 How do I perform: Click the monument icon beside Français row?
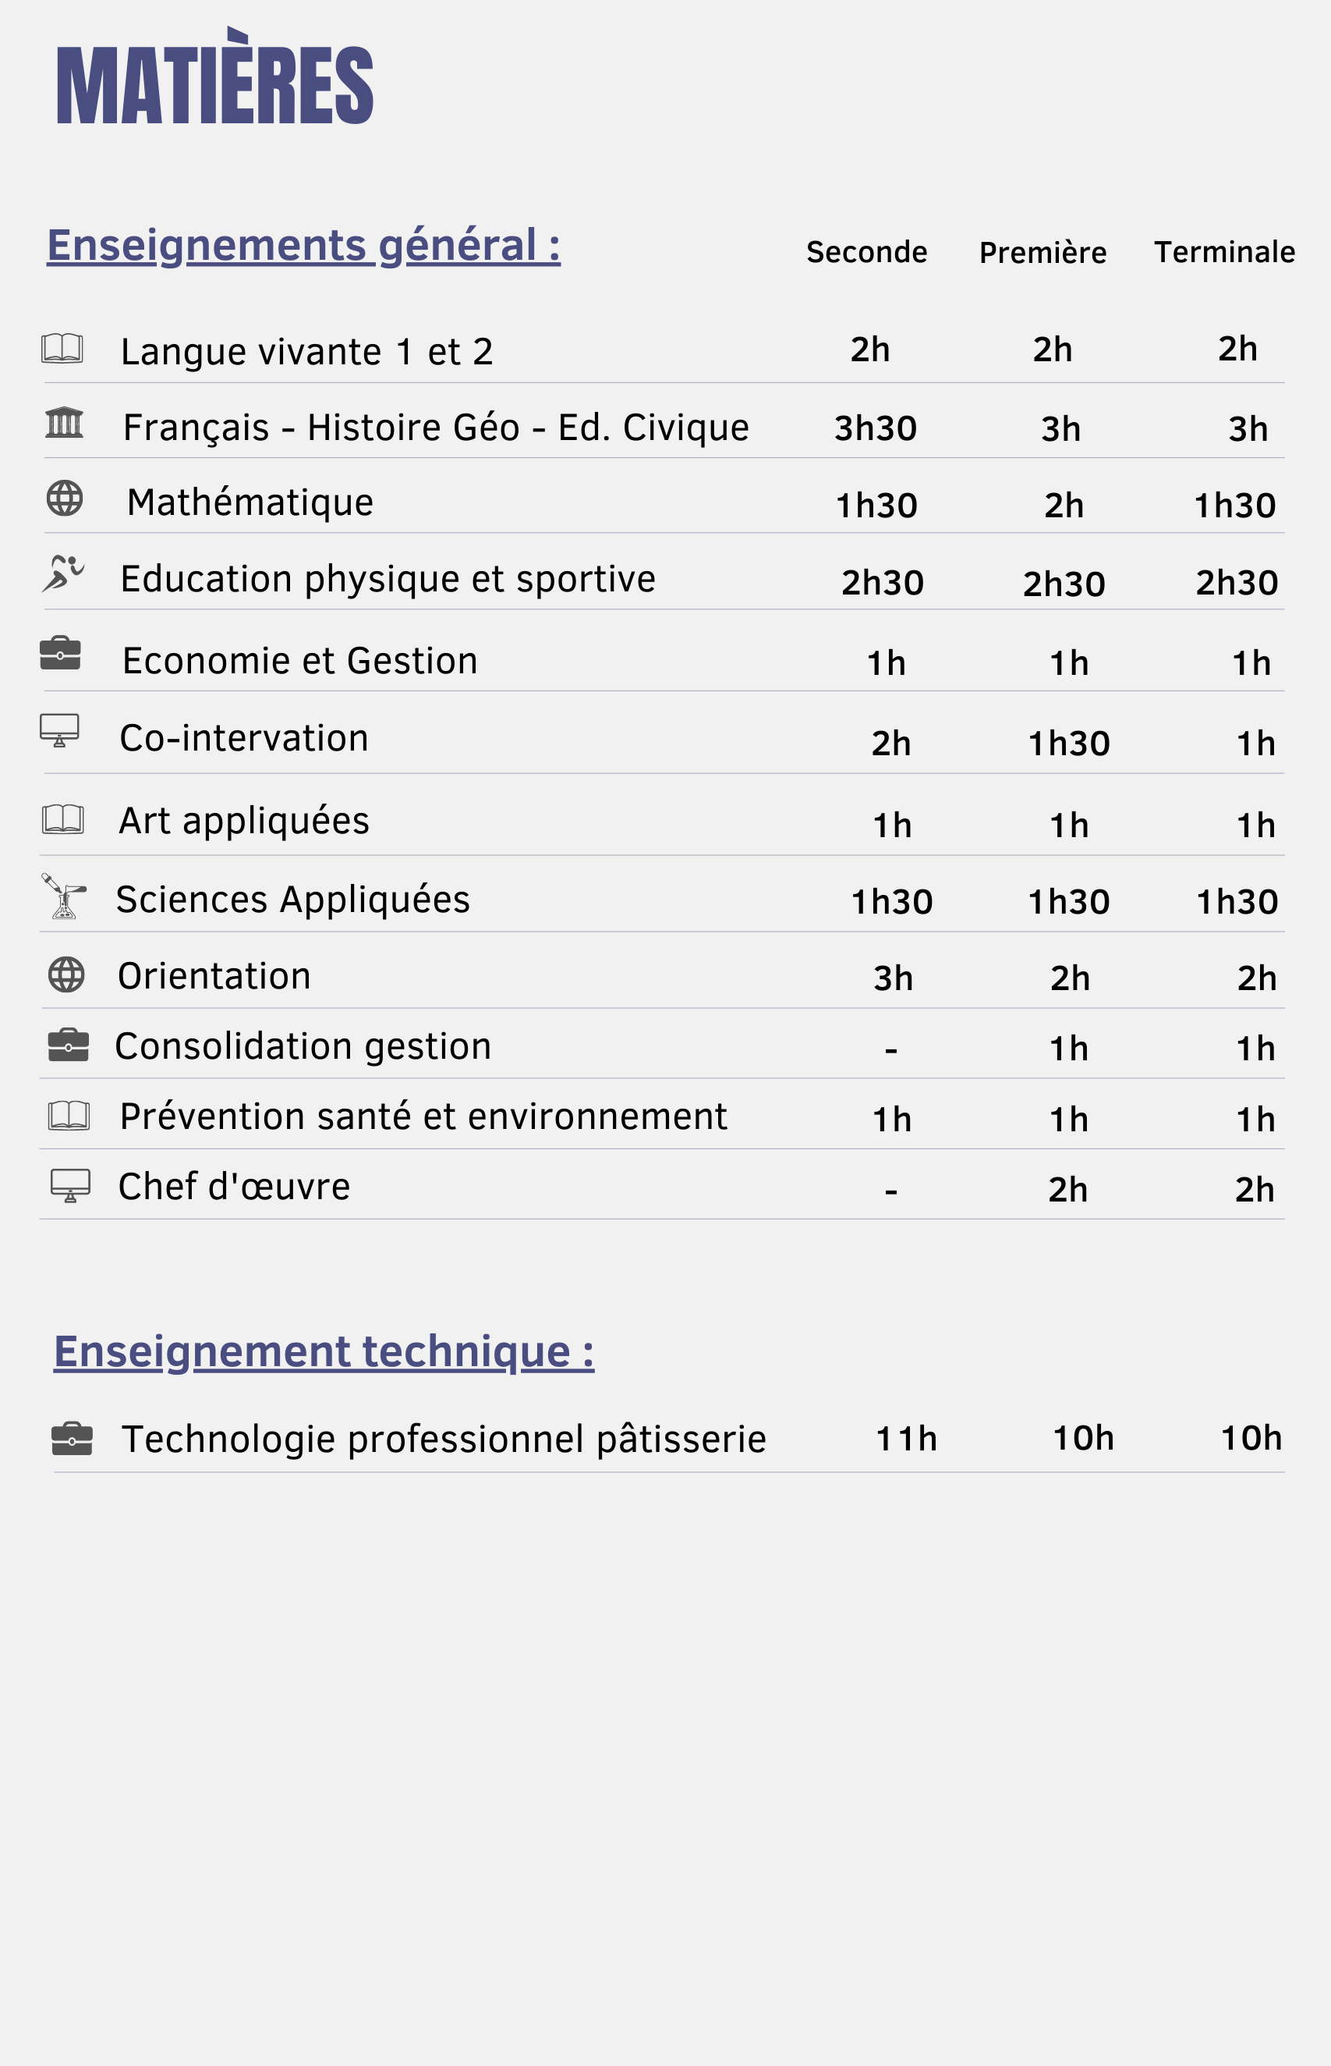pyautogui.click(x=64, y=423)
